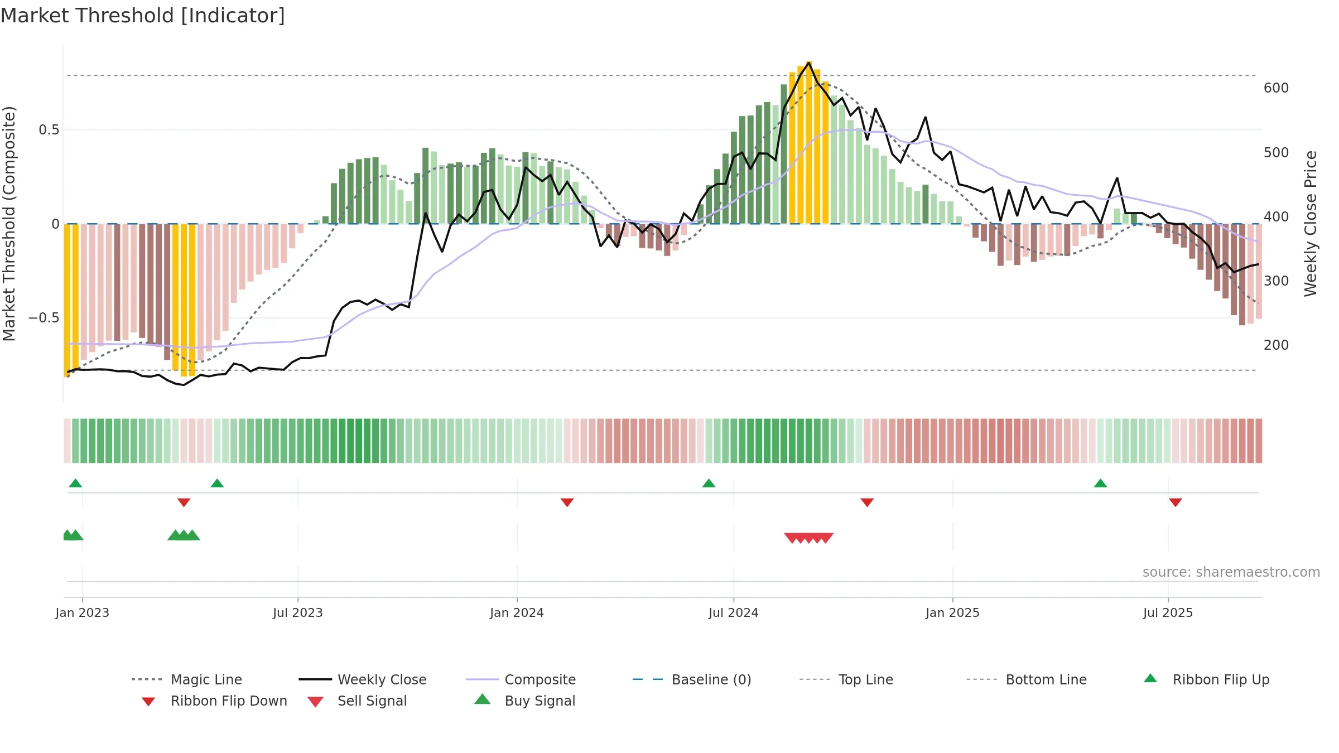The height and width of the screenshot is (753, 1339).
Task: Toggle the Magic Line legend entry
Action: click(x=187, y=679)
